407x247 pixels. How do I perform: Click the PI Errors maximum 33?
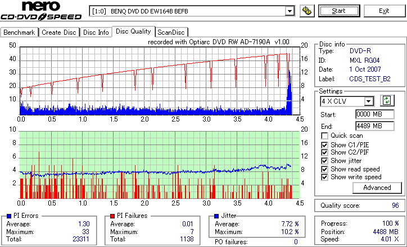85,232
